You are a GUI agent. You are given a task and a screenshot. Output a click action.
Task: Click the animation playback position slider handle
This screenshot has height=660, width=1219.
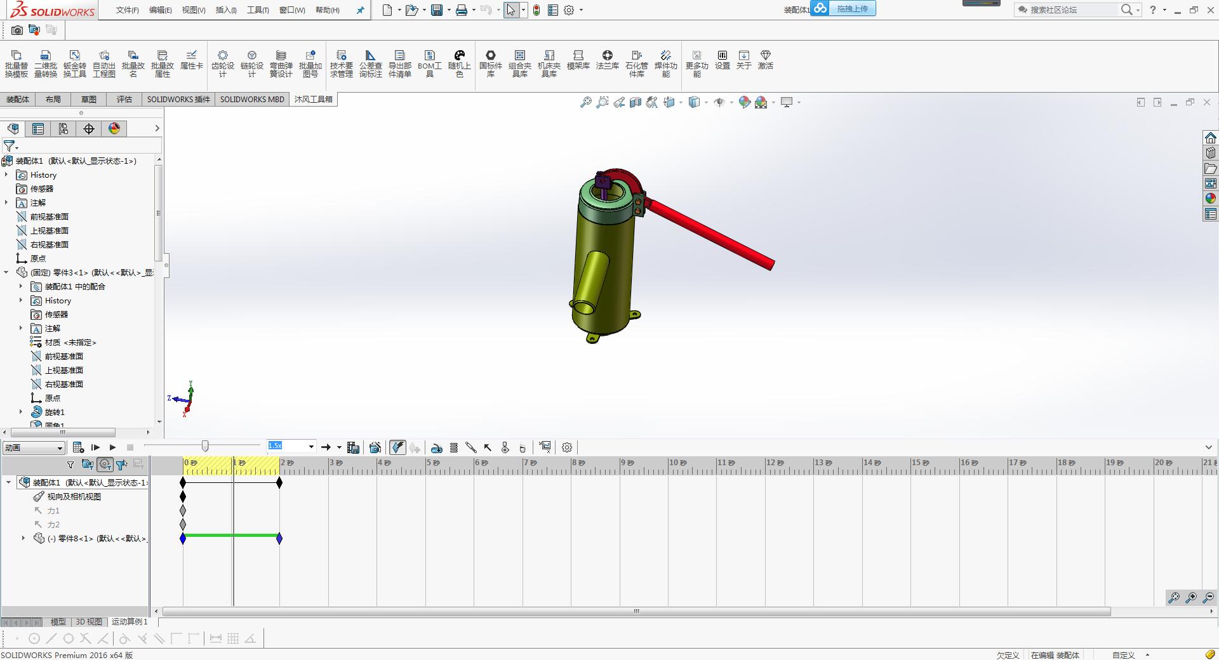205,446
